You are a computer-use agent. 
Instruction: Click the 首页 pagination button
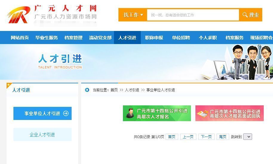pos(172,137)
